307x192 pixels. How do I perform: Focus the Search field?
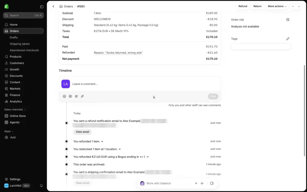point(23,15)
